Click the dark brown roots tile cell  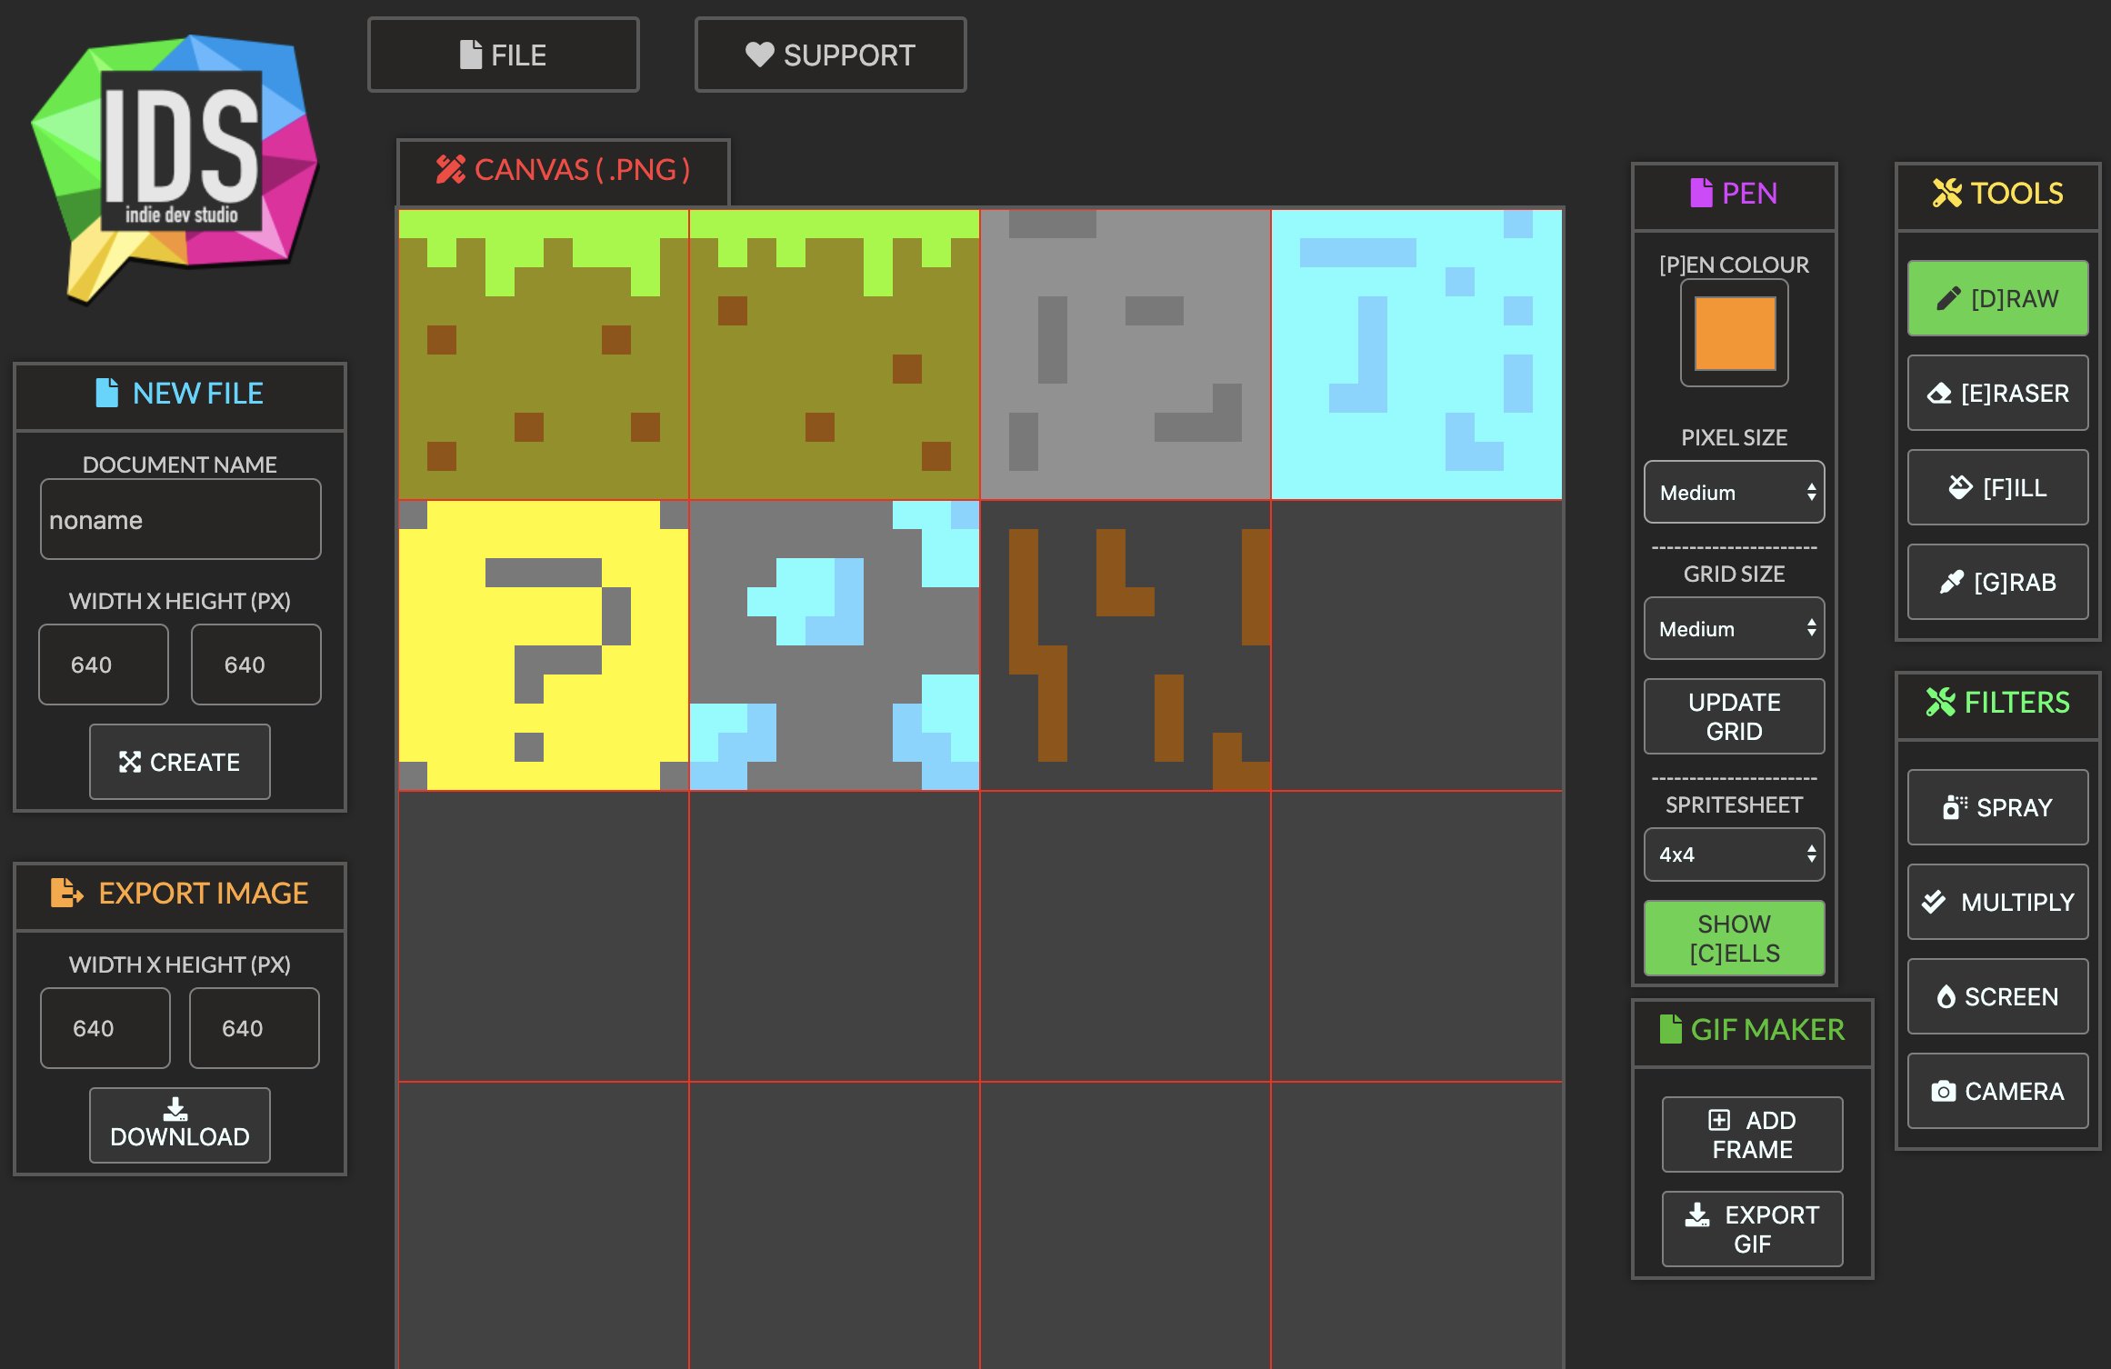point(1126,645)
